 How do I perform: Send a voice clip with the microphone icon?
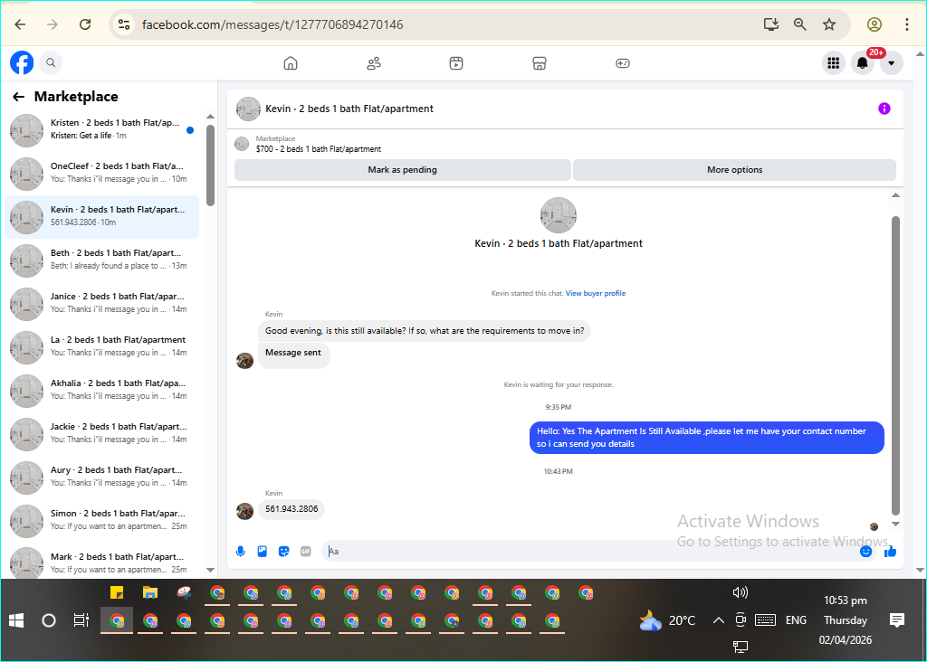(x=241, y=552)
